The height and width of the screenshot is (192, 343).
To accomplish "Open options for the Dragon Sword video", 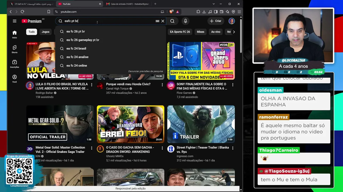I will tap(162, 148).
